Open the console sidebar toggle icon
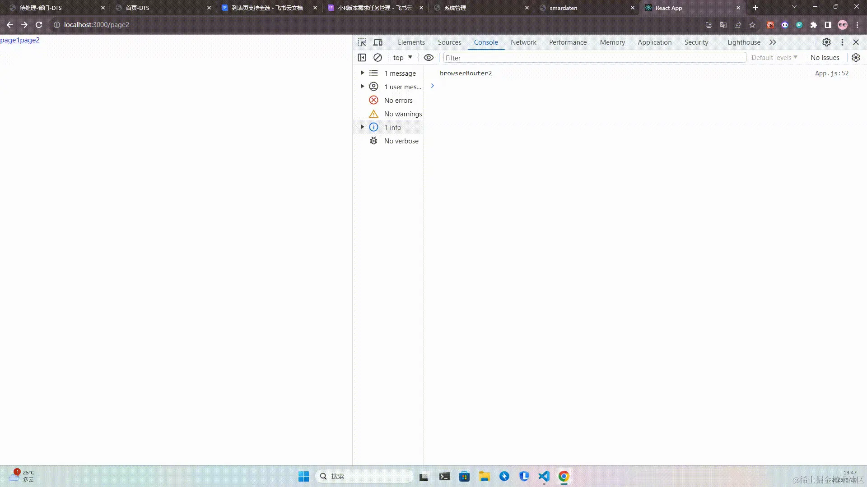This screenshot has height=487, width=867. tap(362, 57)
